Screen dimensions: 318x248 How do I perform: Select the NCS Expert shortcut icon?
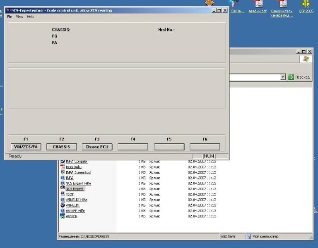click(x=63, y=188)
